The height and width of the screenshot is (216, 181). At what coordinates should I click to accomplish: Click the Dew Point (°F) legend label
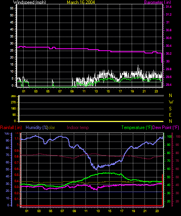166,127
